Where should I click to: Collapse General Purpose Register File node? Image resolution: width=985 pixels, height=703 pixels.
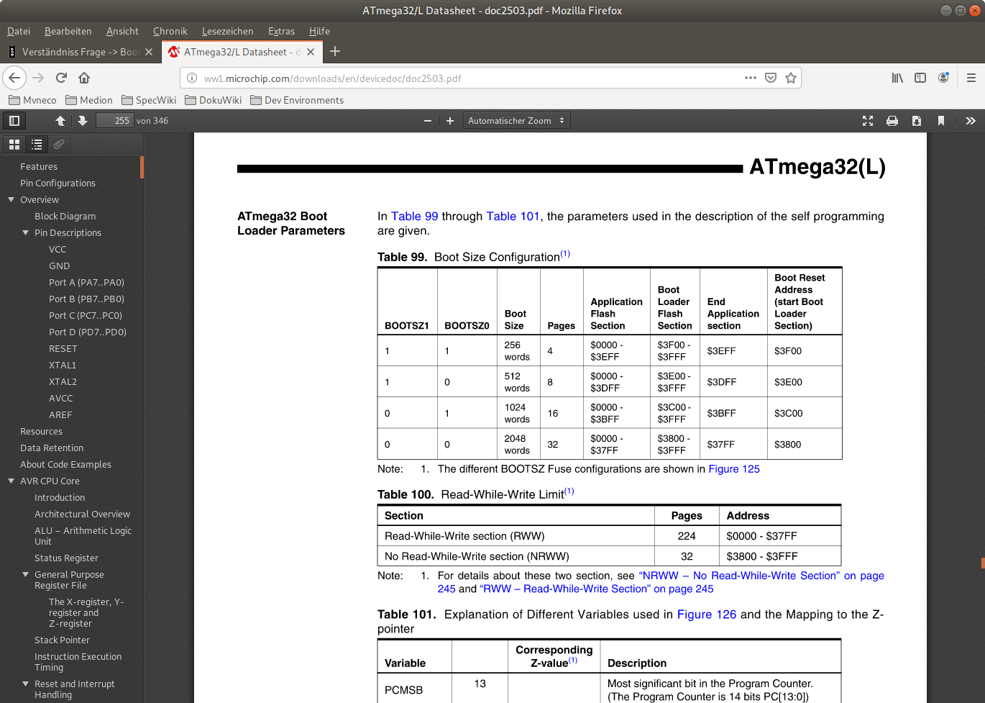[25, 574]
